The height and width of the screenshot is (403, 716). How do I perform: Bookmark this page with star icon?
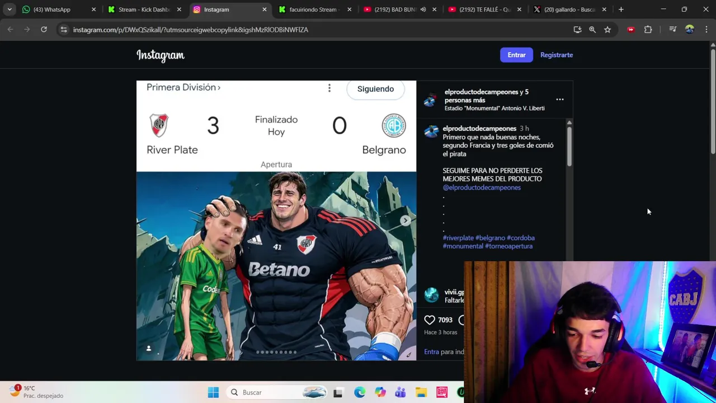[x=607, y=30]
